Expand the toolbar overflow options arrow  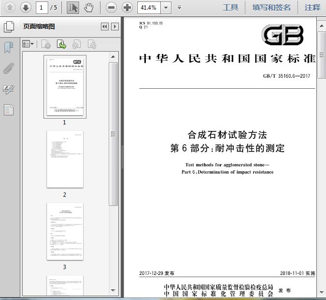point(179,8)
